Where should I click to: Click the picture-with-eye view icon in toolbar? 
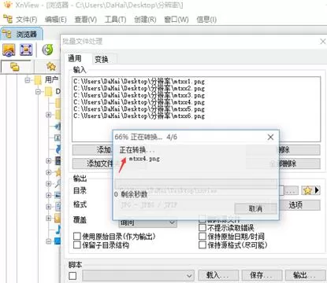tap(9, 50)
